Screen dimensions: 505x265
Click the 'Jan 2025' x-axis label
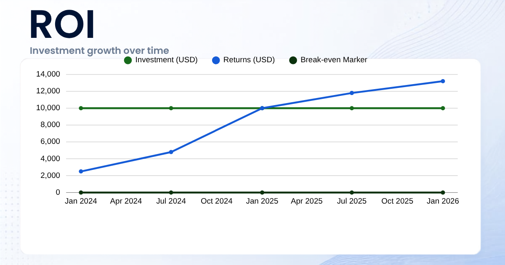click(x=262, y=201)
